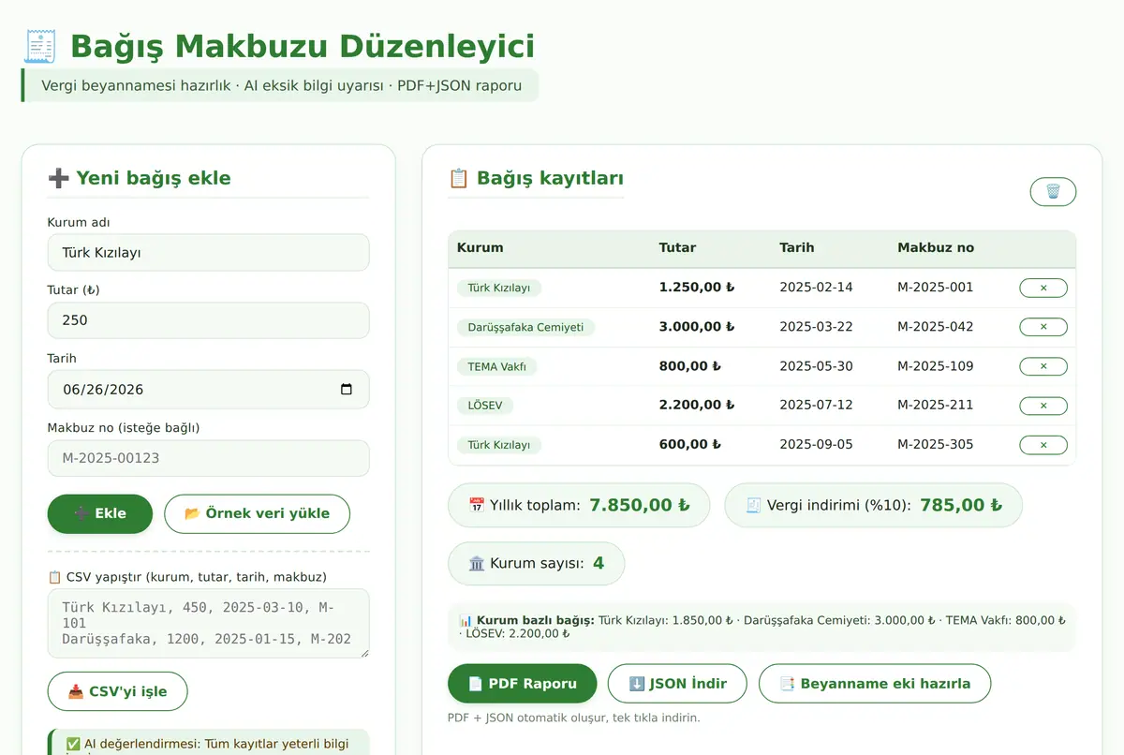Remove the M-2025-305 Türk Kızılayı row
Screen dimensions: 1124x755
pos(1043,445)
